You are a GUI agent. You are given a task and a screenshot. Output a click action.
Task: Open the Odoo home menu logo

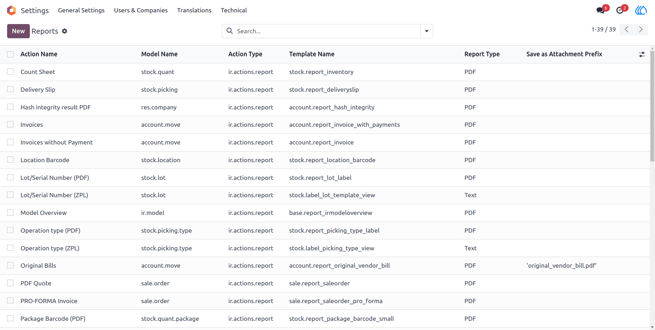tap(12, 10)
